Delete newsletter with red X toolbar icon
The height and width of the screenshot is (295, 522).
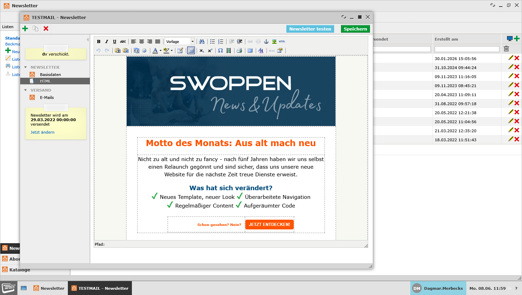(46, 28)
